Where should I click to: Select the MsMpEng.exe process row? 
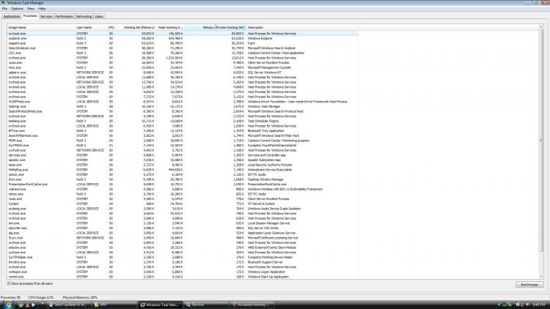[183, 170]
